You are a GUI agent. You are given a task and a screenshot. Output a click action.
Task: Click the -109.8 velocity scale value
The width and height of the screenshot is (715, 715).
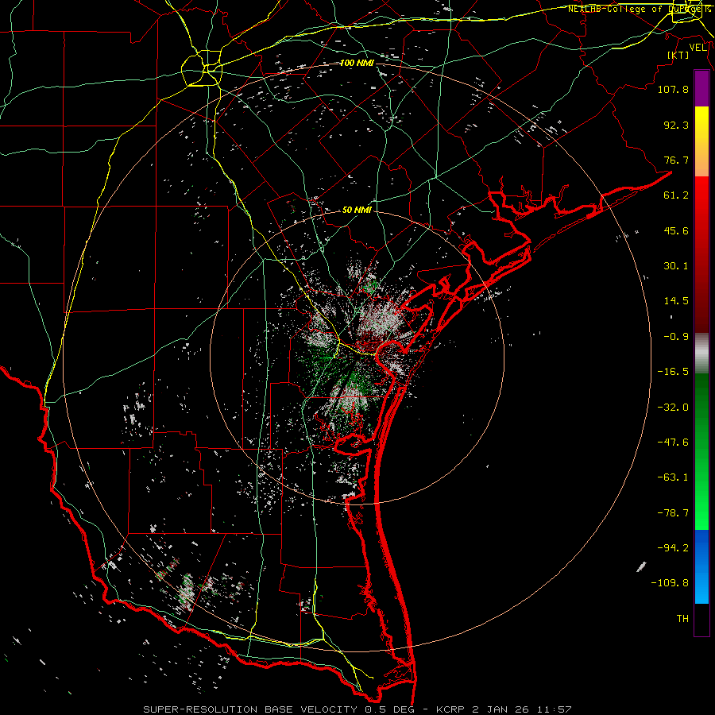(x=670, y=583)
